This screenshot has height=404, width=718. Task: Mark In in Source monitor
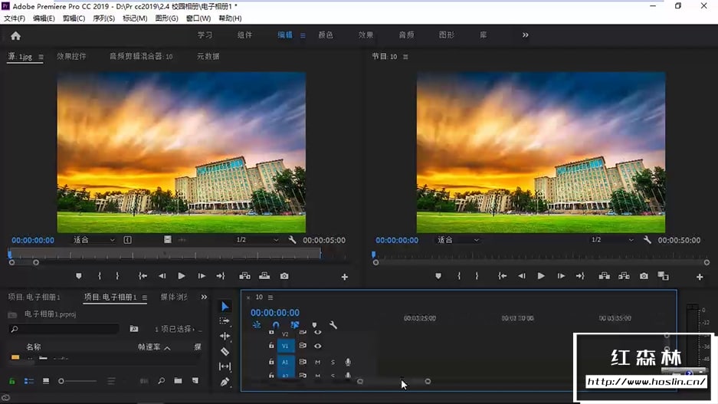pos(100,276)
